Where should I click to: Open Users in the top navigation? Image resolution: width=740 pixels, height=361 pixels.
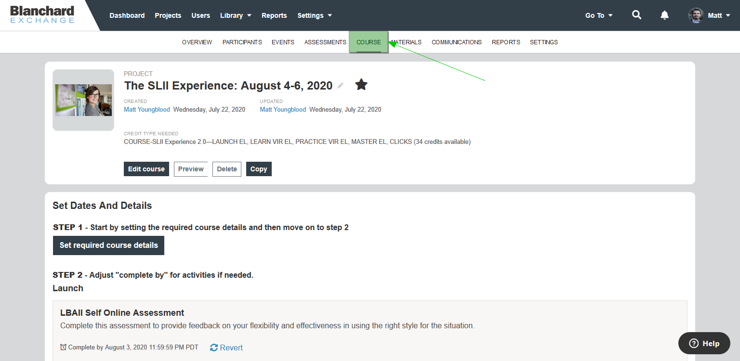[x=201, y=15]
